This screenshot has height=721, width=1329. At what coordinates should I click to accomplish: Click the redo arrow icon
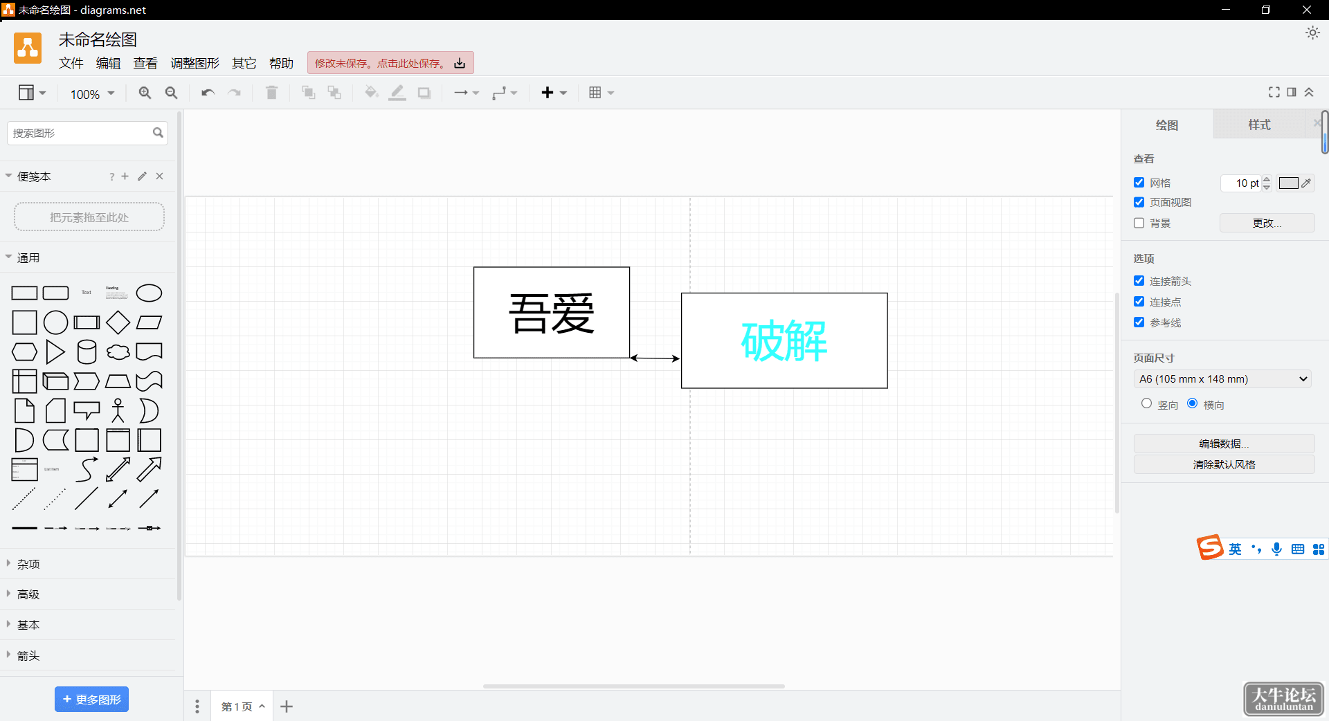tap(235, 93)
